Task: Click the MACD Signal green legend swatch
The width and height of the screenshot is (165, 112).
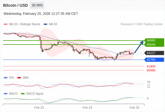Action: pyautogui.click(x=23, y=94)
